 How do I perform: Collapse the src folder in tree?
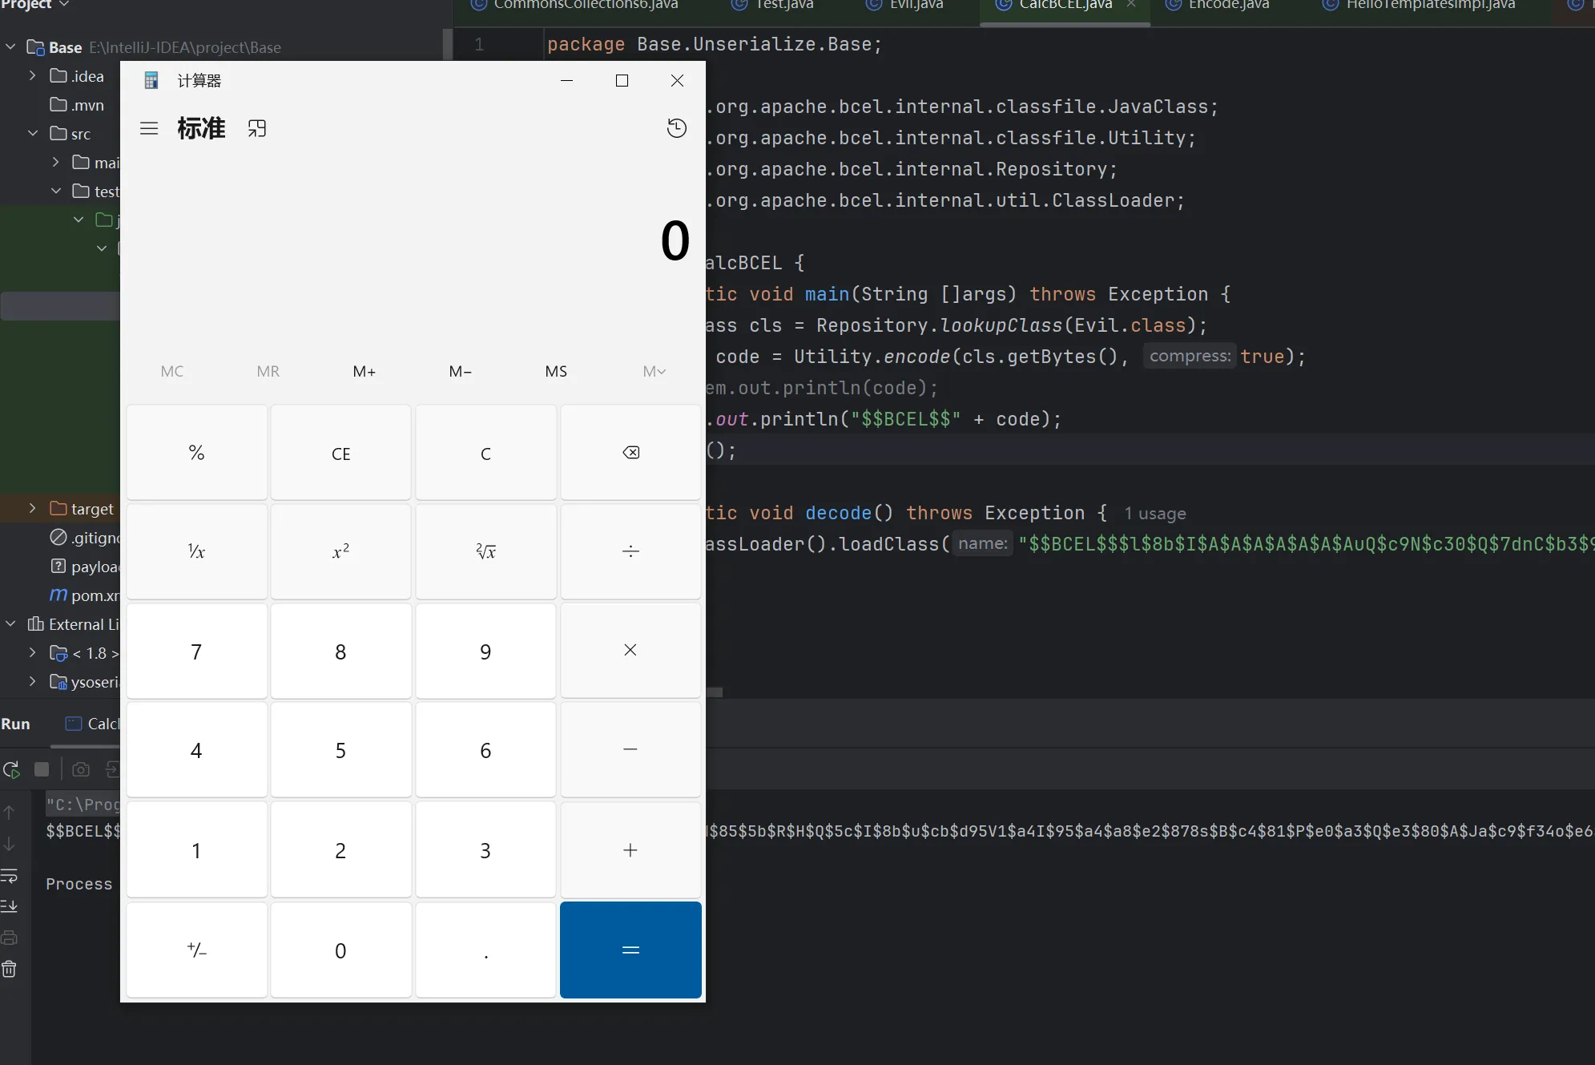(x=33, y=134)
